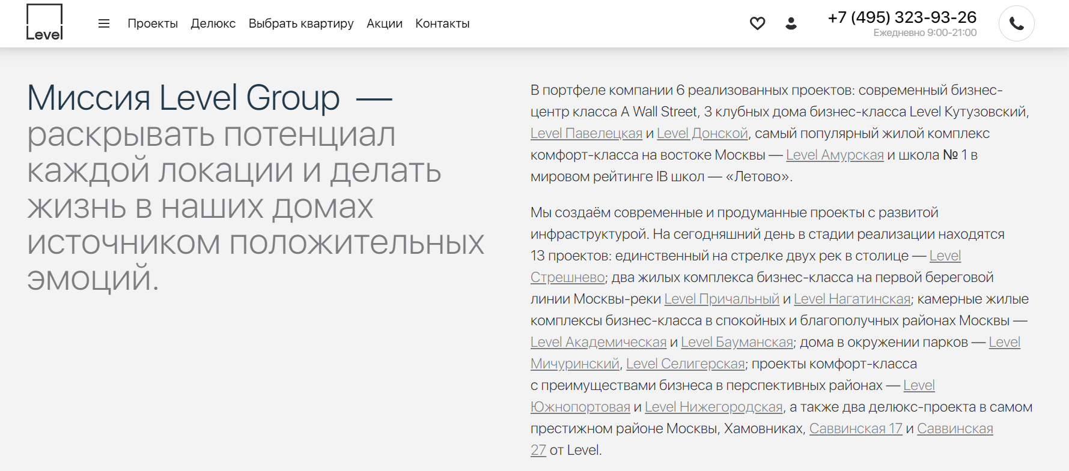The height and width of the screenshot is (471, 1069).
Task: Open the Акции page
Action: (385, 23)
